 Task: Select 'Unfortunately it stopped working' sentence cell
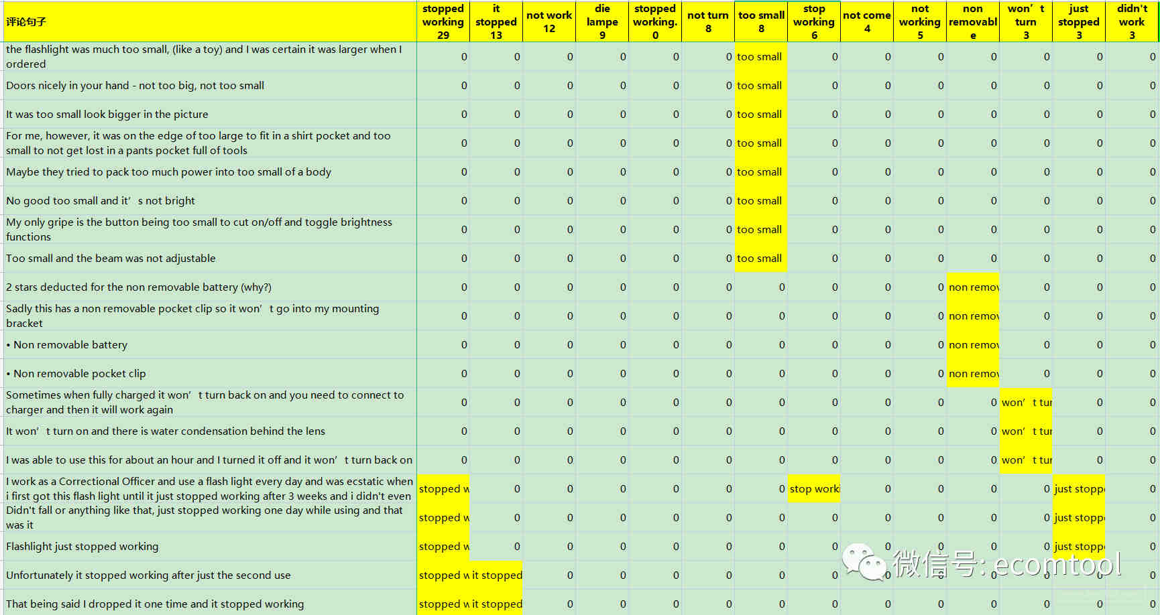pos(210,575)
